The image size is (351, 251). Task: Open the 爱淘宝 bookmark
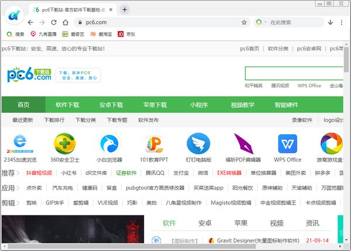[101, 34]
